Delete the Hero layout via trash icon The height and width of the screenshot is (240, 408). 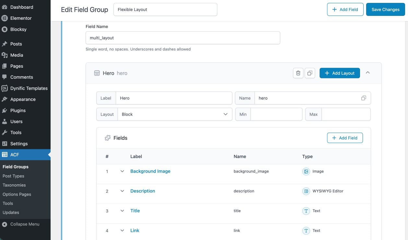(x=298, y=73)
